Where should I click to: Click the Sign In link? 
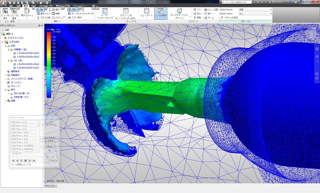(278, 2)
